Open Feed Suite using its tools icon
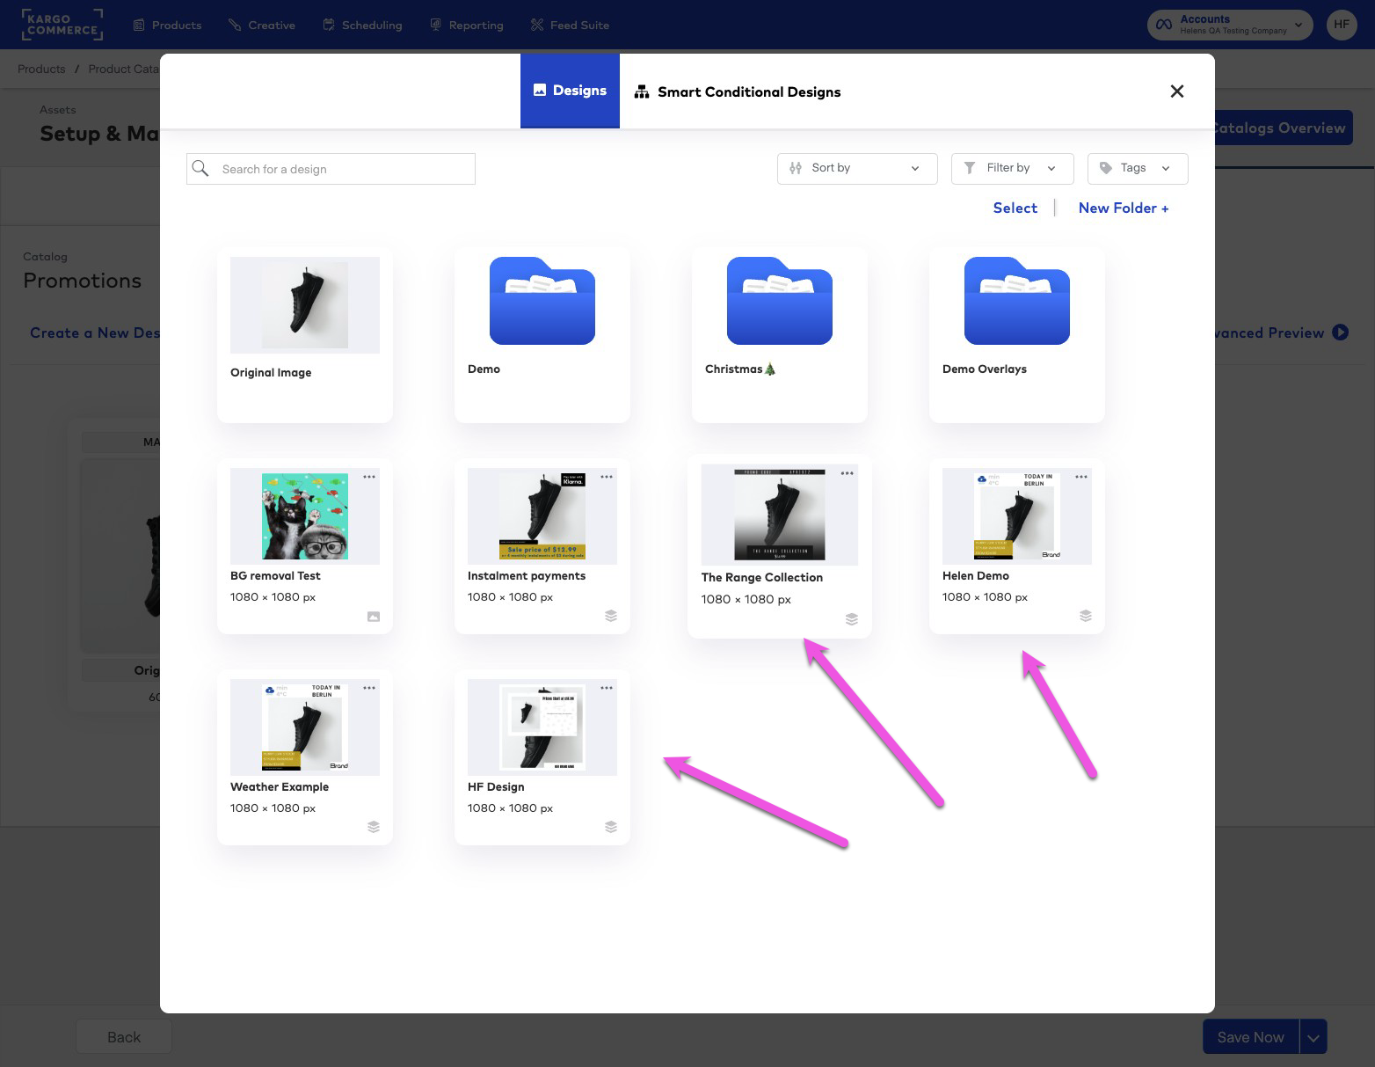 pos(535,25)
